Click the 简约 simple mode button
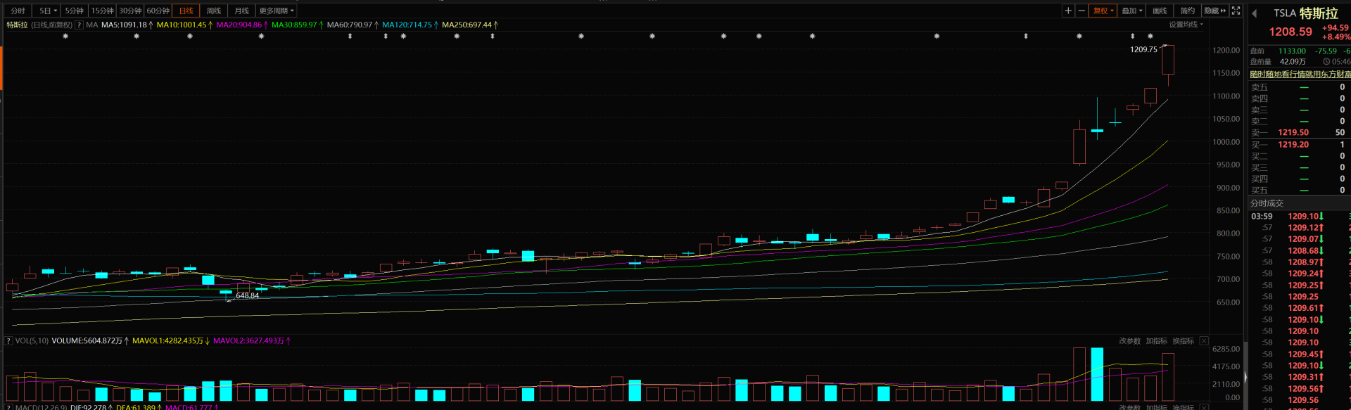Screen dimensions: 1351x410 [1188, 11]
